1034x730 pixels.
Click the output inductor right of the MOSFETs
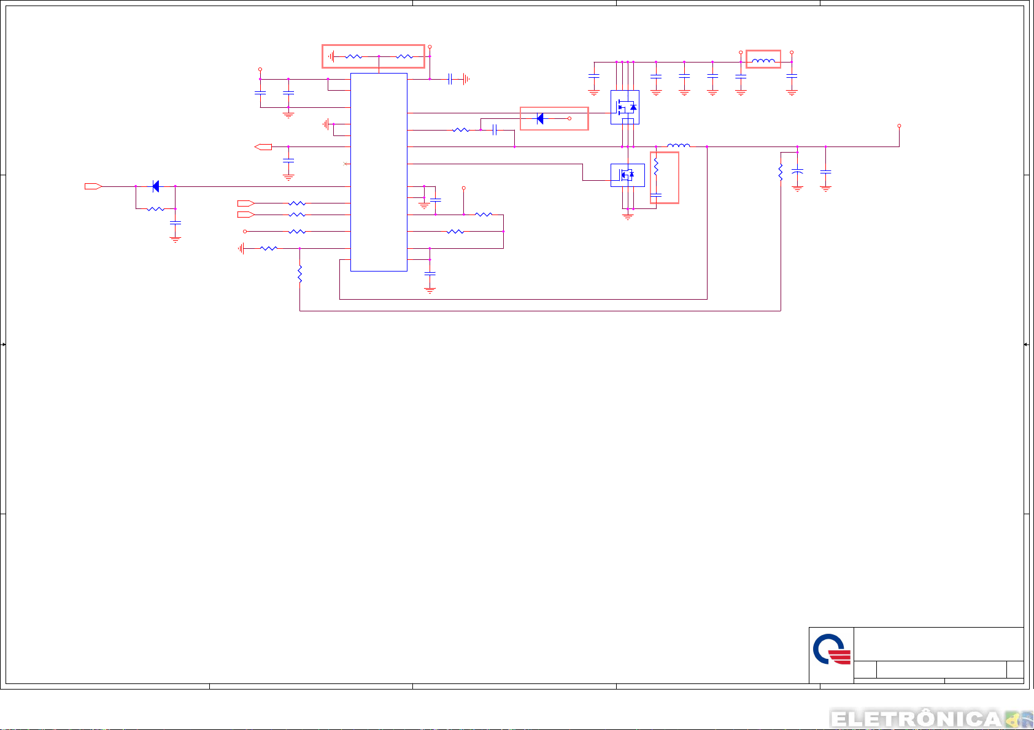[679, 145]
